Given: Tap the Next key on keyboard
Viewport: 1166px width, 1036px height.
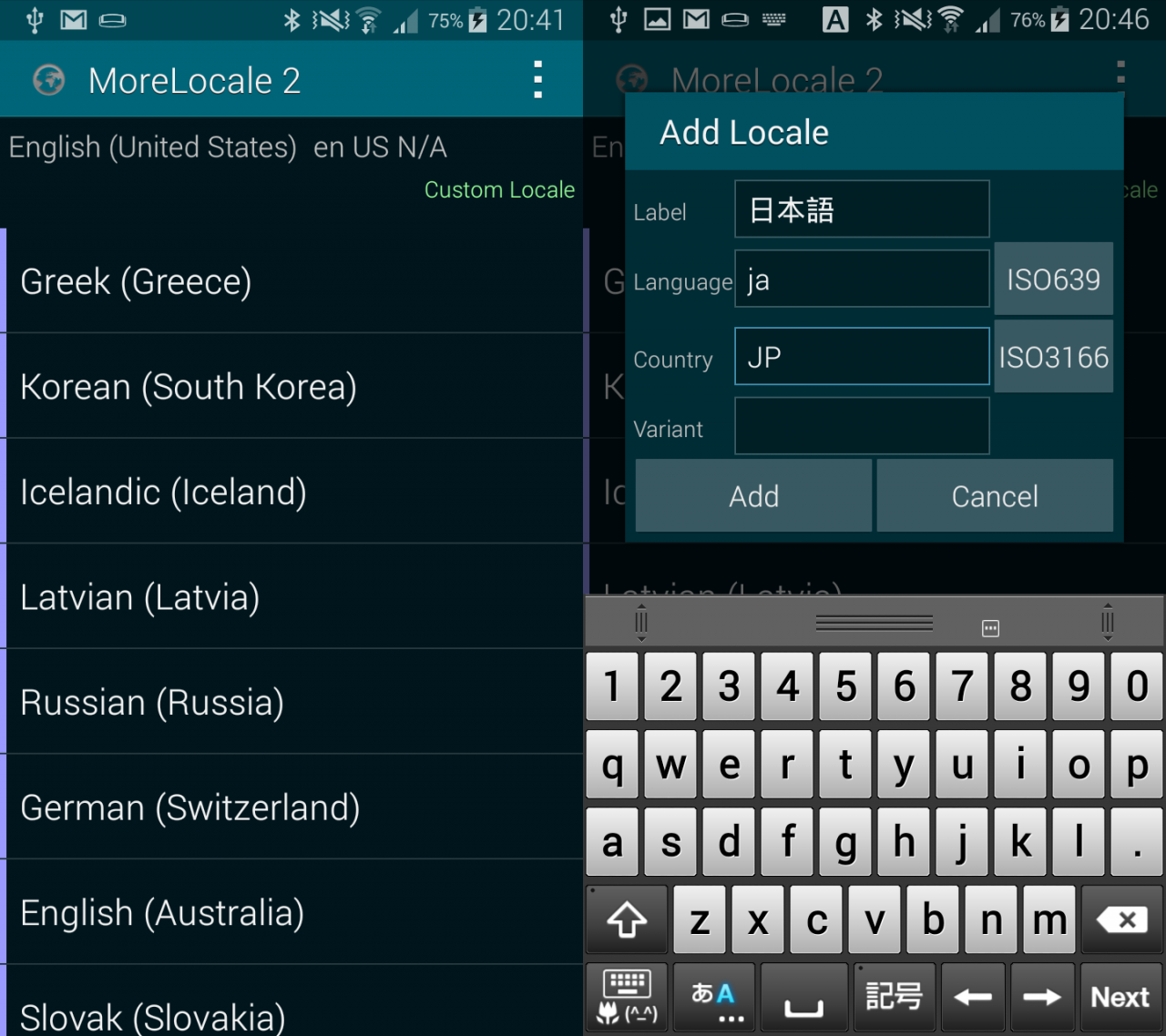Looking at the screenshot, I should pos(1121,997).
